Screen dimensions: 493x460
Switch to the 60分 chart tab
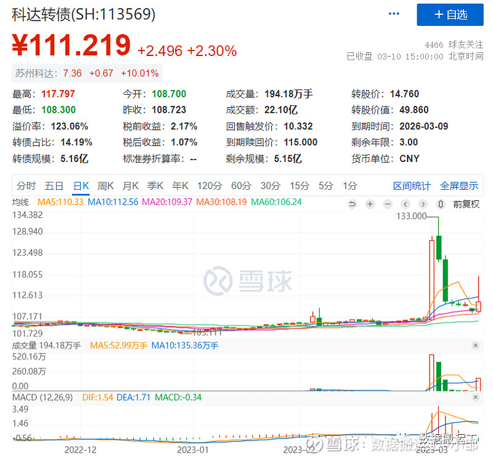(x=241, y=186)
